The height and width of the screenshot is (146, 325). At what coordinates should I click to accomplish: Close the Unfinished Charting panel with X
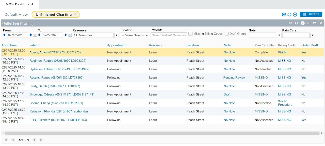pos(321,23)
